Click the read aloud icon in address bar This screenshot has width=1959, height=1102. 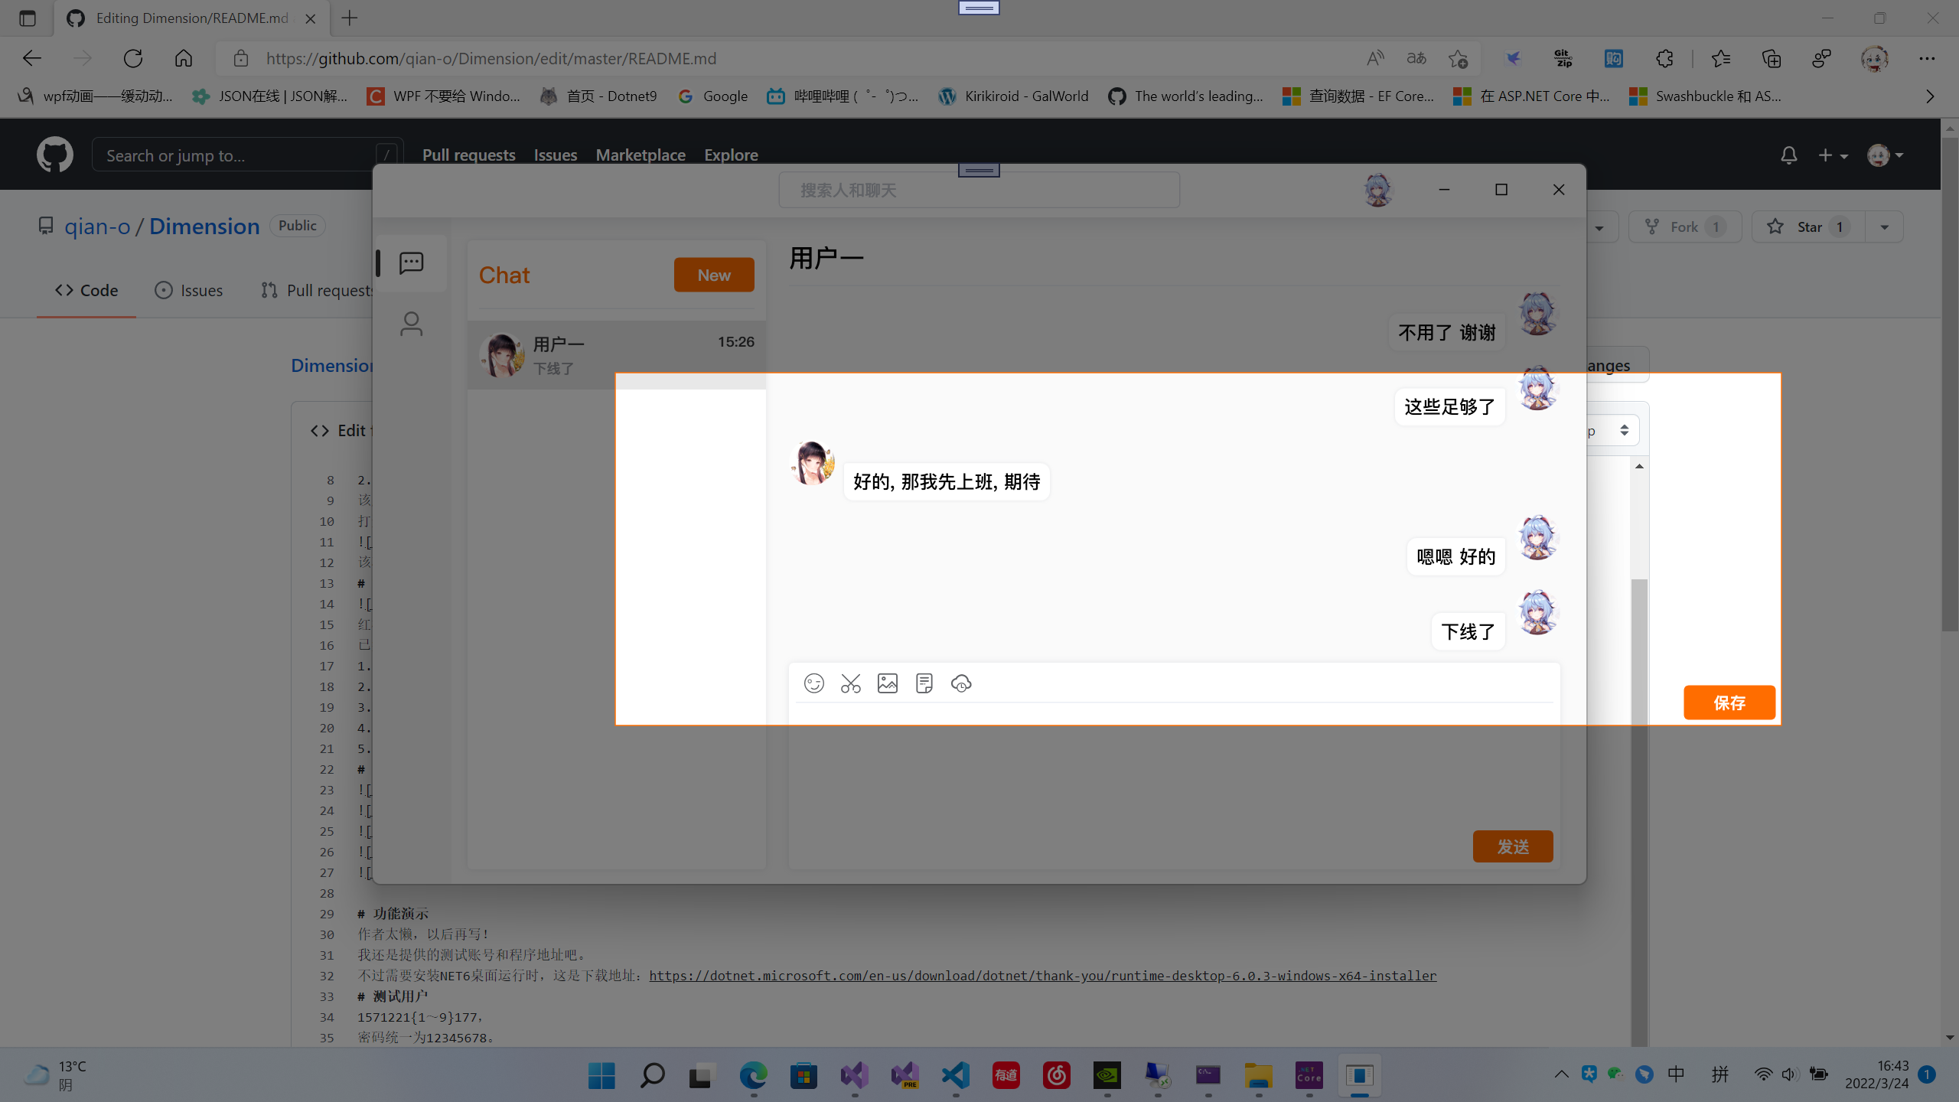click(1375, 58)
